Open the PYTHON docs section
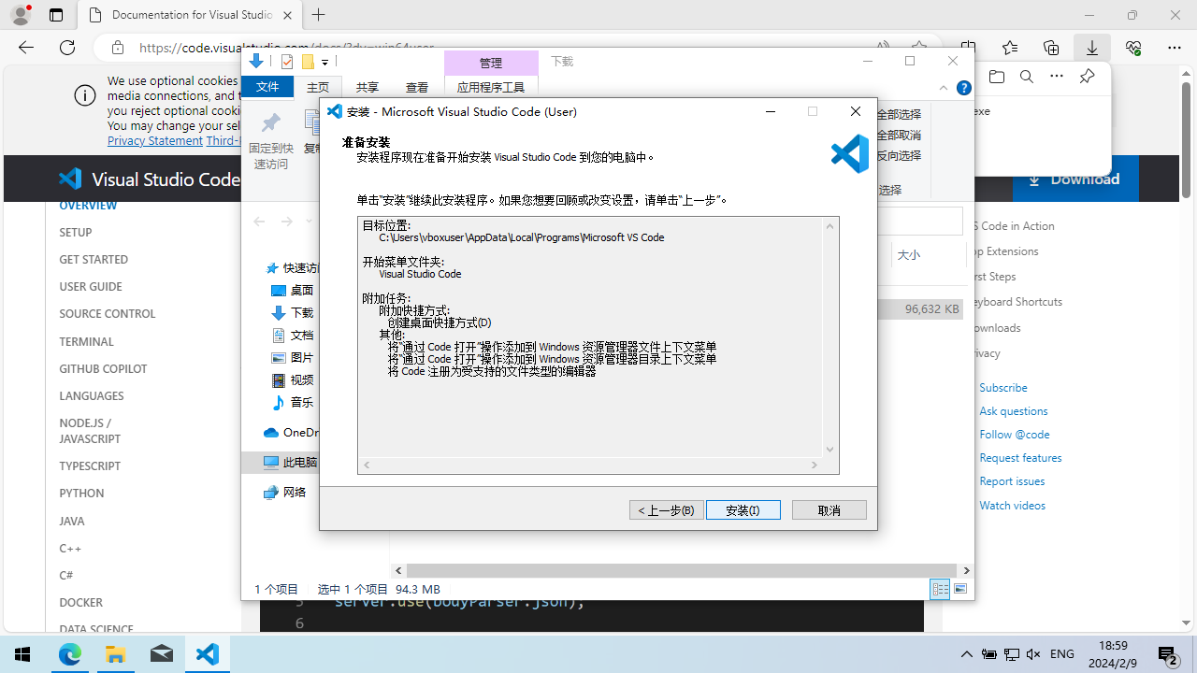 click(x=81, y=493)
